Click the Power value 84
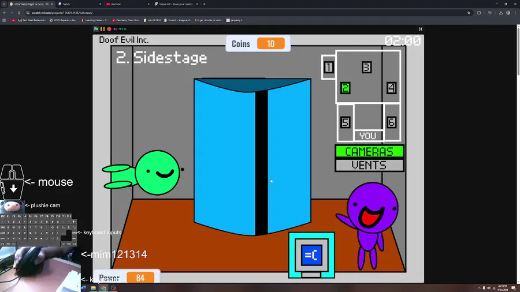 [x=140, y=278]
